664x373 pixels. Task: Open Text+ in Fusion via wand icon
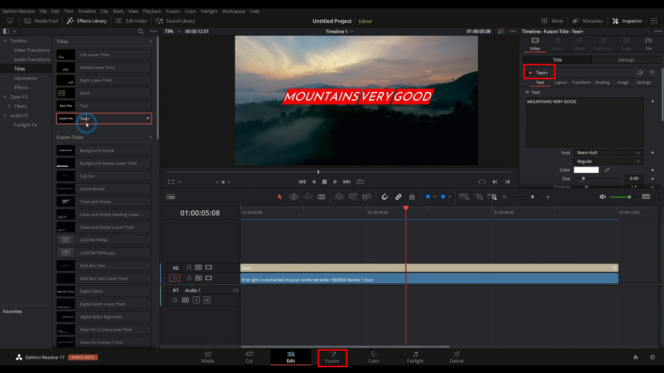pos(640,73)
